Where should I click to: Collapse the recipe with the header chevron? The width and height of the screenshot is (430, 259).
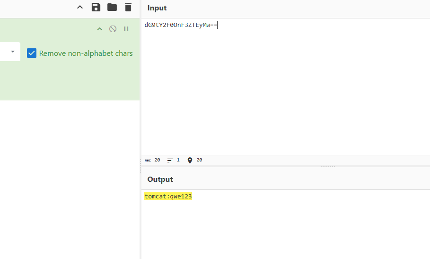coord(80,8)
